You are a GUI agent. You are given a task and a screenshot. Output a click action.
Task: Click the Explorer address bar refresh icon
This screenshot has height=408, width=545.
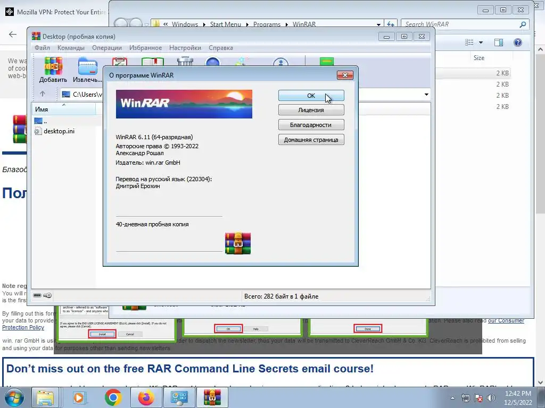(391, 24)
